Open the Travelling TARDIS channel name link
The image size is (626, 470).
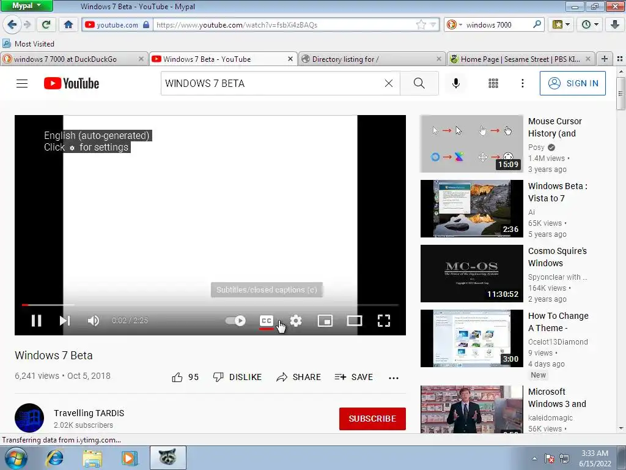click(x=89, y=413)
